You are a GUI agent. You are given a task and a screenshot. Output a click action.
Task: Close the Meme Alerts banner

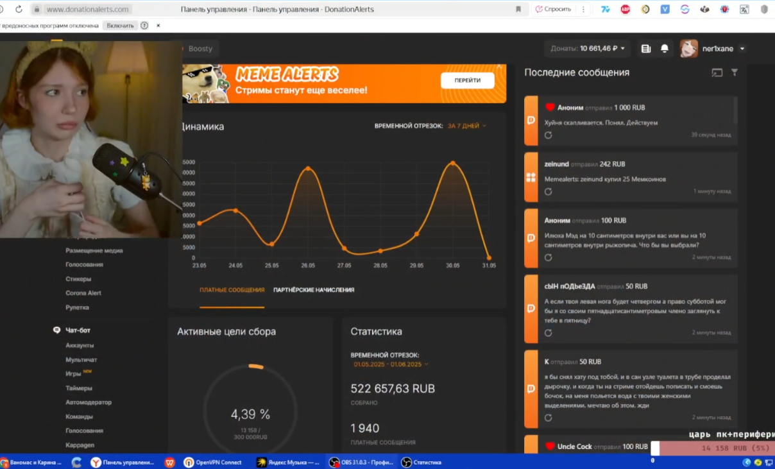[500, 66]
